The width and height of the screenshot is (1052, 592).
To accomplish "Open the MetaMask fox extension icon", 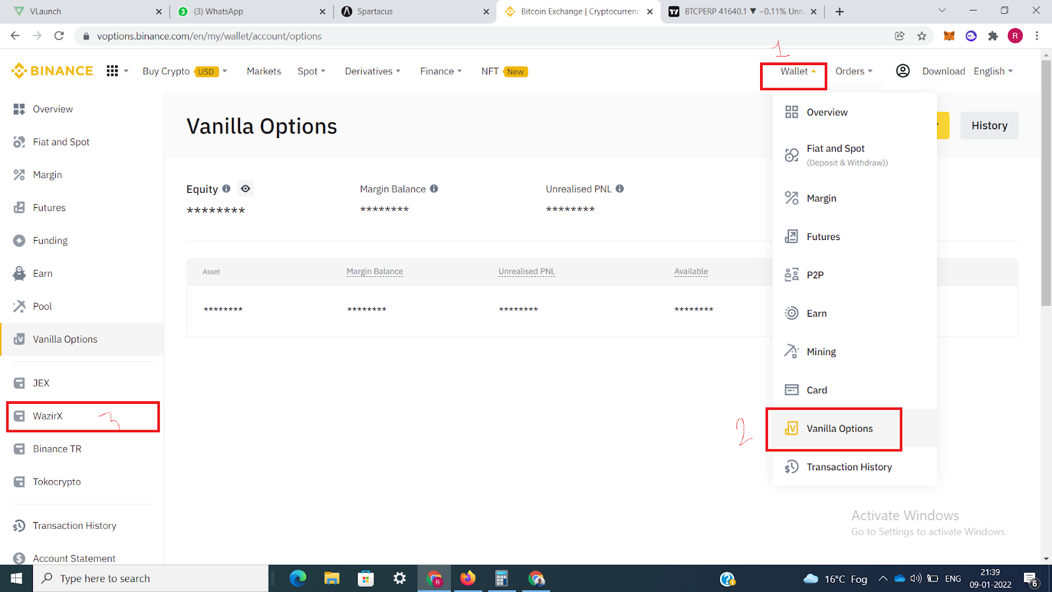I will point(949,36).
